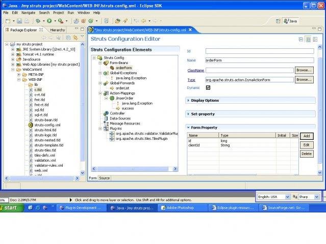Toggle the Dynamic checkbox
The image size is (326, 244).
click(x=208, y=87)
